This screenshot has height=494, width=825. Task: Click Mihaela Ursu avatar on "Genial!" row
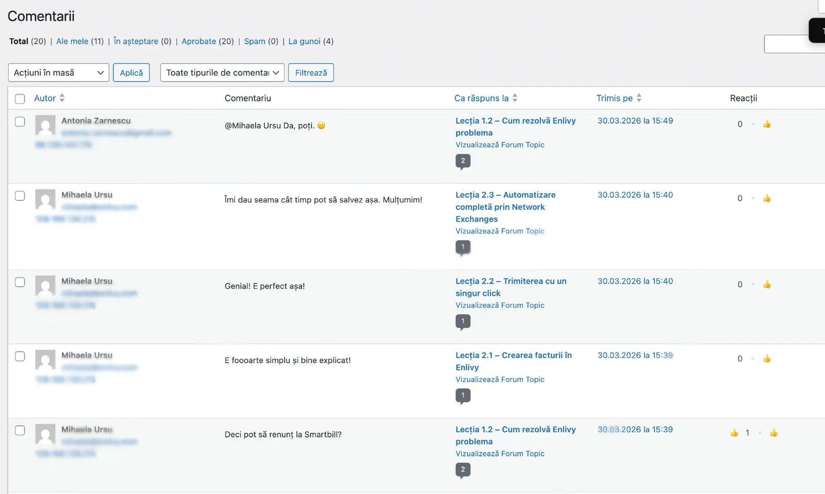(x=45, y=286)
